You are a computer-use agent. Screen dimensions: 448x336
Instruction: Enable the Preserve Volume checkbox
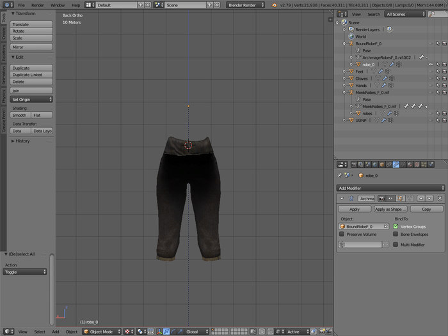pyautogui.click(x=342, y=234)
